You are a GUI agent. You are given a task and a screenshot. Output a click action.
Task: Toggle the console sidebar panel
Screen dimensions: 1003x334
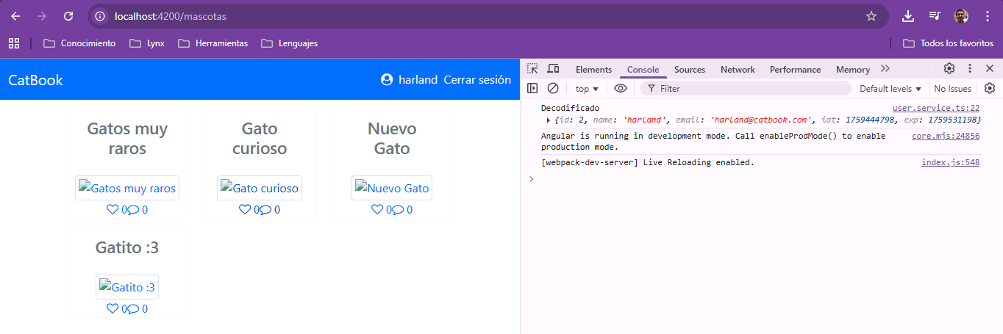[x=533, y=88]
